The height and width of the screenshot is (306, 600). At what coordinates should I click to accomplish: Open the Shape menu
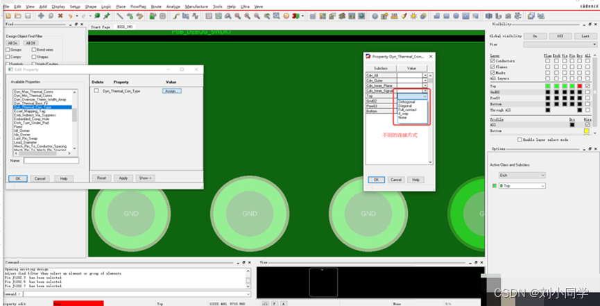pos(91,6)
